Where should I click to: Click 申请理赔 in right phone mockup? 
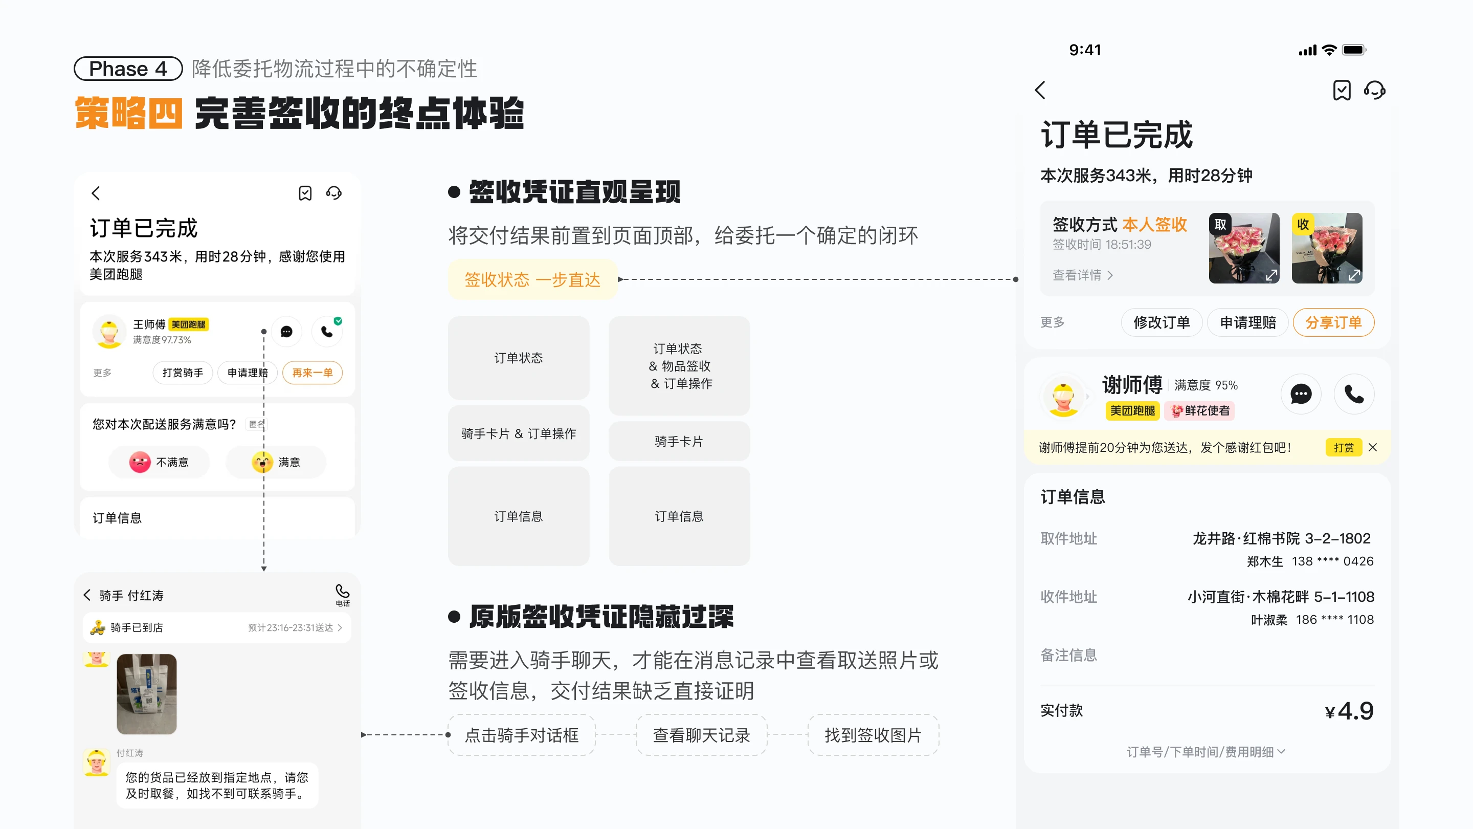[1248, 323]
